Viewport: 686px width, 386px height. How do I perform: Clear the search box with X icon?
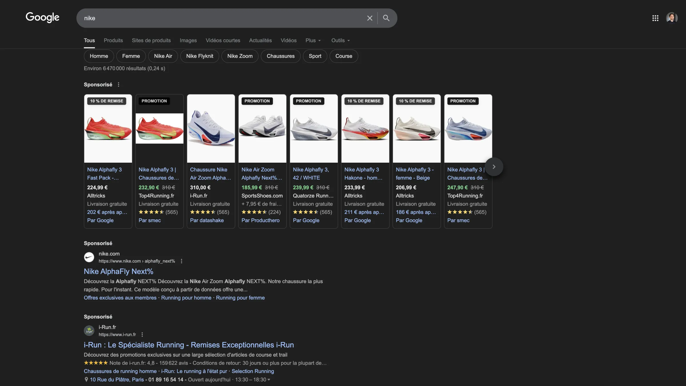(x=370, y=18)
